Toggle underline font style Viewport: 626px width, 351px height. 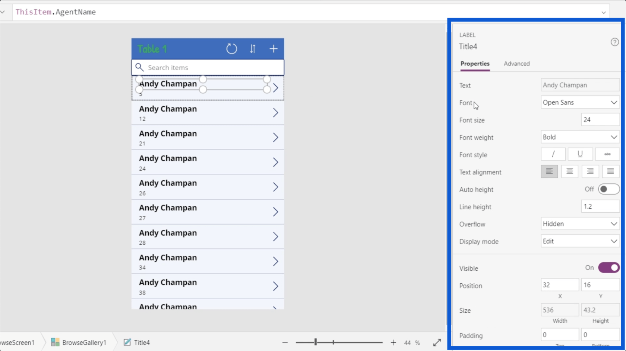coord(580,154)
